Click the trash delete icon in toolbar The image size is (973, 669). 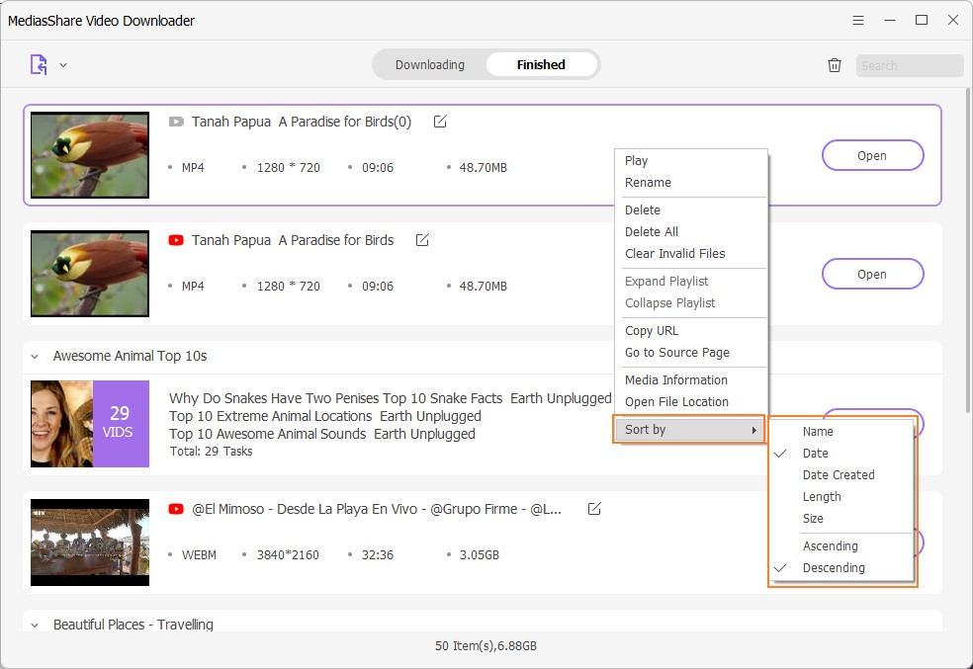point(835,65)
